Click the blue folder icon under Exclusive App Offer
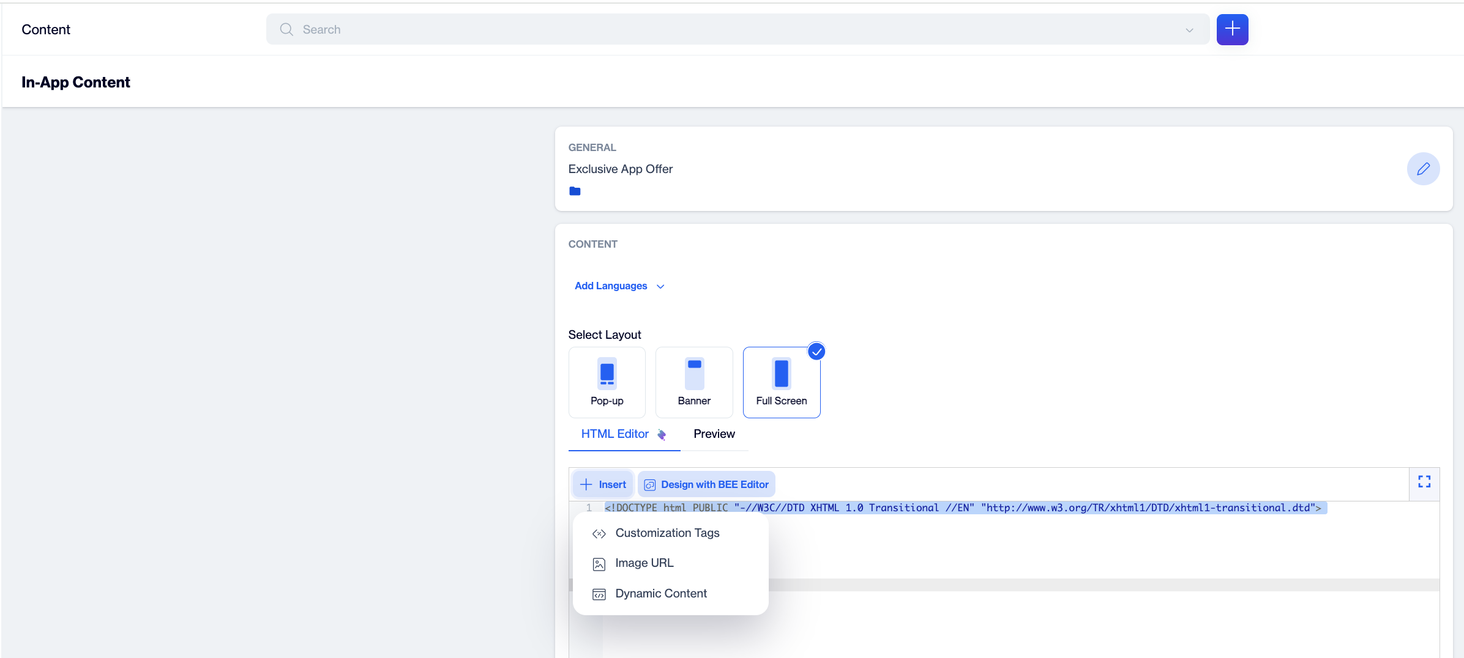This screenshot has height=658, width=1464. tap(575, 191)
